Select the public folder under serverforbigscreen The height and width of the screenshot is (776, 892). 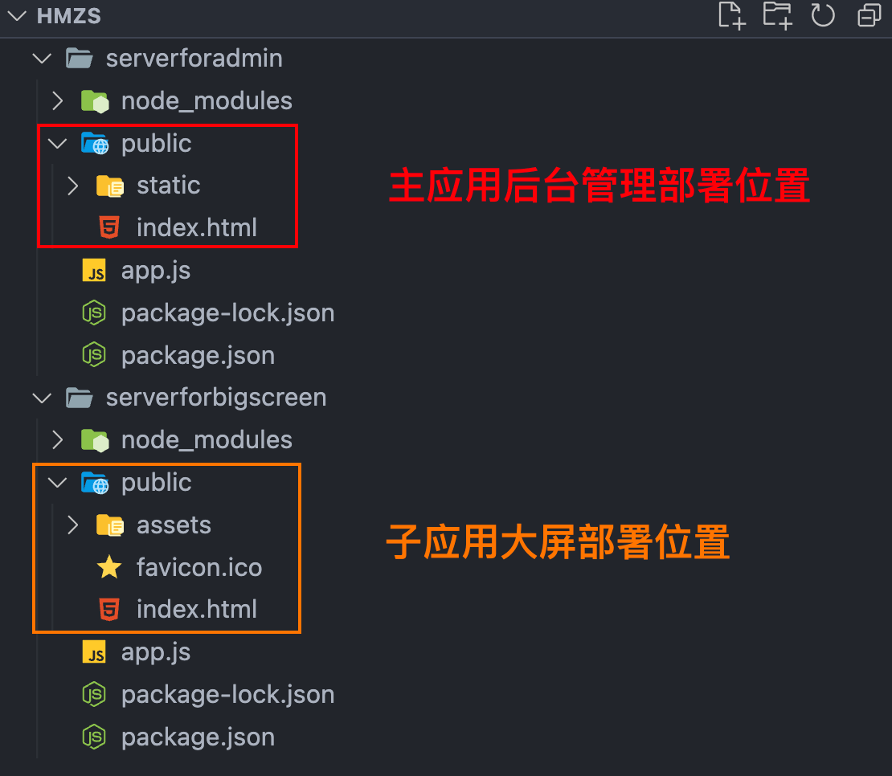click(x=157, y=483)
